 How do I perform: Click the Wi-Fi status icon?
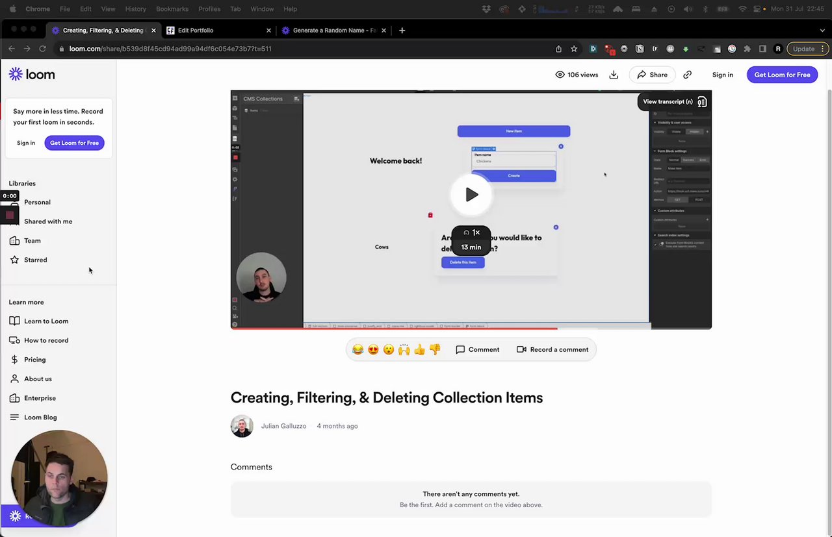[x=742, y=9]
